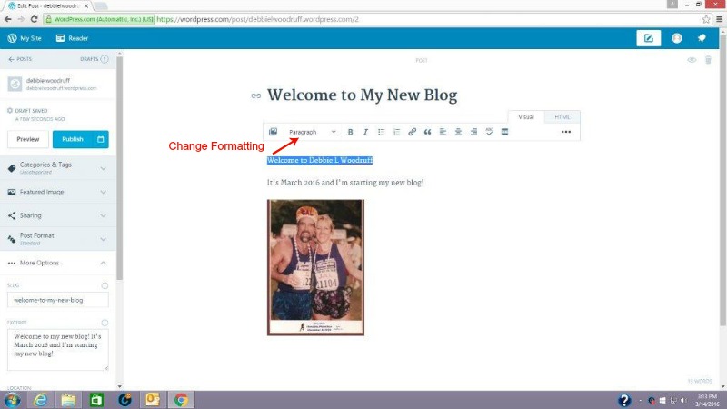Viewport: 727px width, 409px height.
Task: Click the permalink icon beside the title
Action: click(256, 96)
